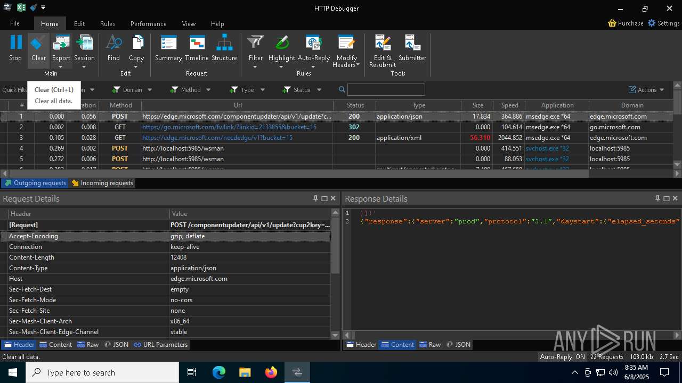Open File Explorer from taskbar
Screen dimensions: 682x383
tap(245, 372)
